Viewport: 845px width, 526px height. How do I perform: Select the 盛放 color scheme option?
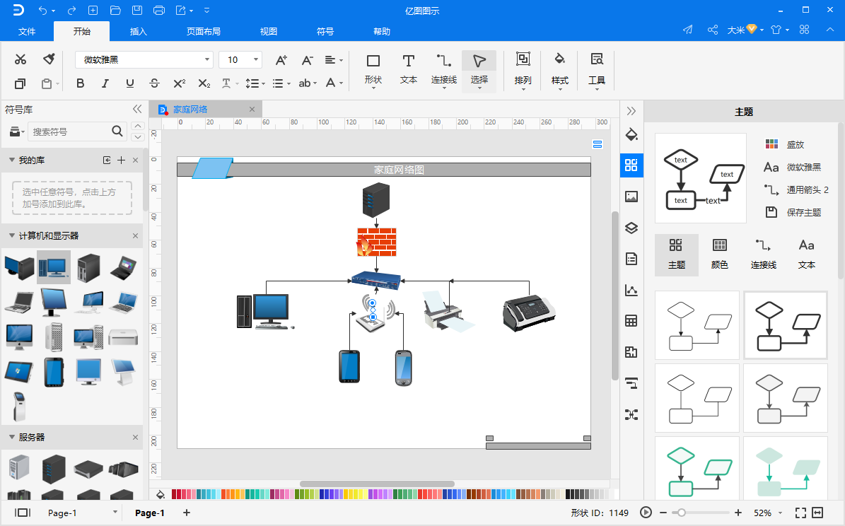[785, 144]
